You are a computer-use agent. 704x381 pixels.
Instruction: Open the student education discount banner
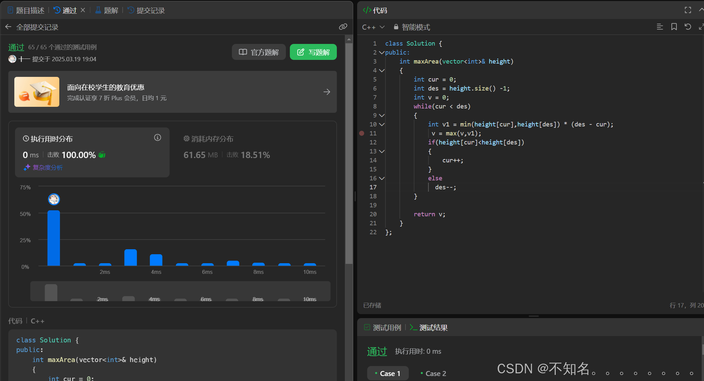172,92
